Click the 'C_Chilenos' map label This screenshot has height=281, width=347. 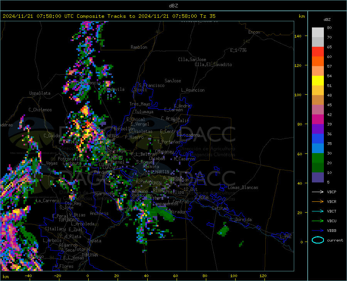point(40,110)
